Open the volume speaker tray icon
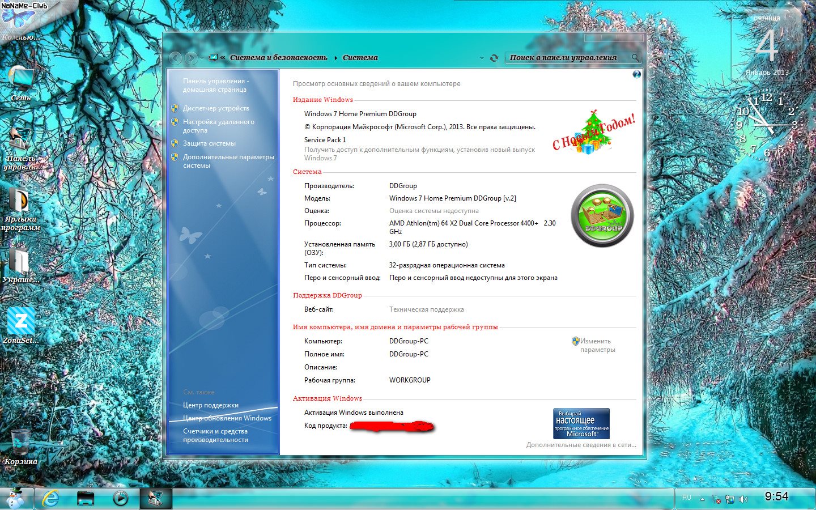Viewport: 816px width, 510px height. point(743,499)
